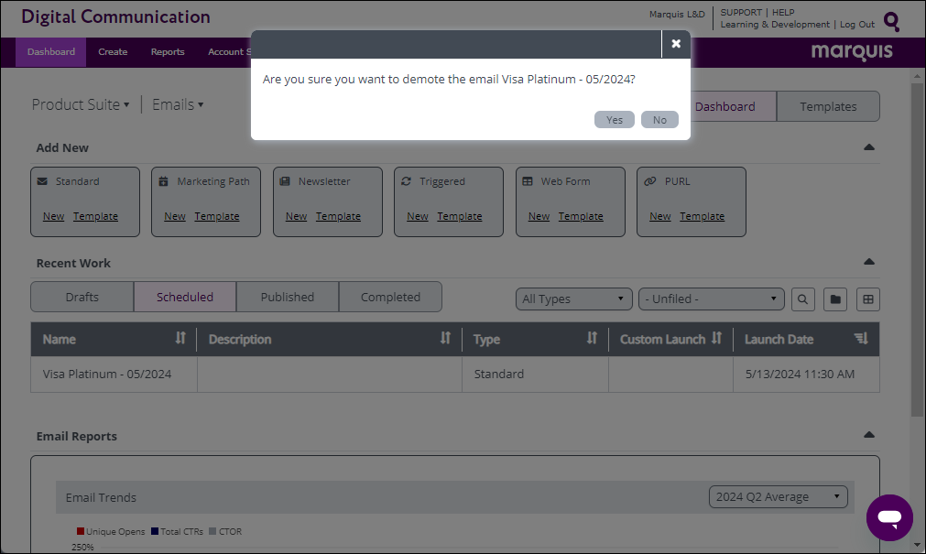Open the Unfiled folder dropdown
Viewport: 926px width, 554px height.
click(711, 299)
